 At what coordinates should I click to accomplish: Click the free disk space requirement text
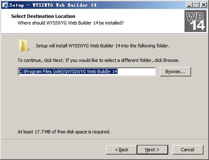(64, 132)
